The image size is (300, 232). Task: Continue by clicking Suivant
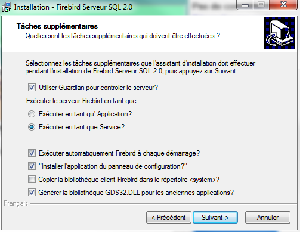point(215,218)
